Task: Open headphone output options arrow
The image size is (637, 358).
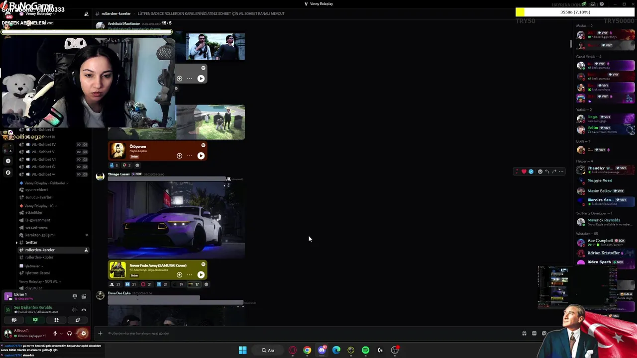Action: coord(76,334)
